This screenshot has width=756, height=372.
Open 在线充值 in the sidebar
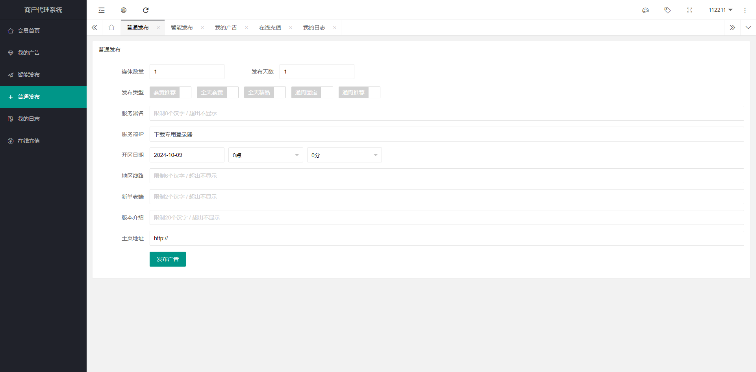click(43, 141)
